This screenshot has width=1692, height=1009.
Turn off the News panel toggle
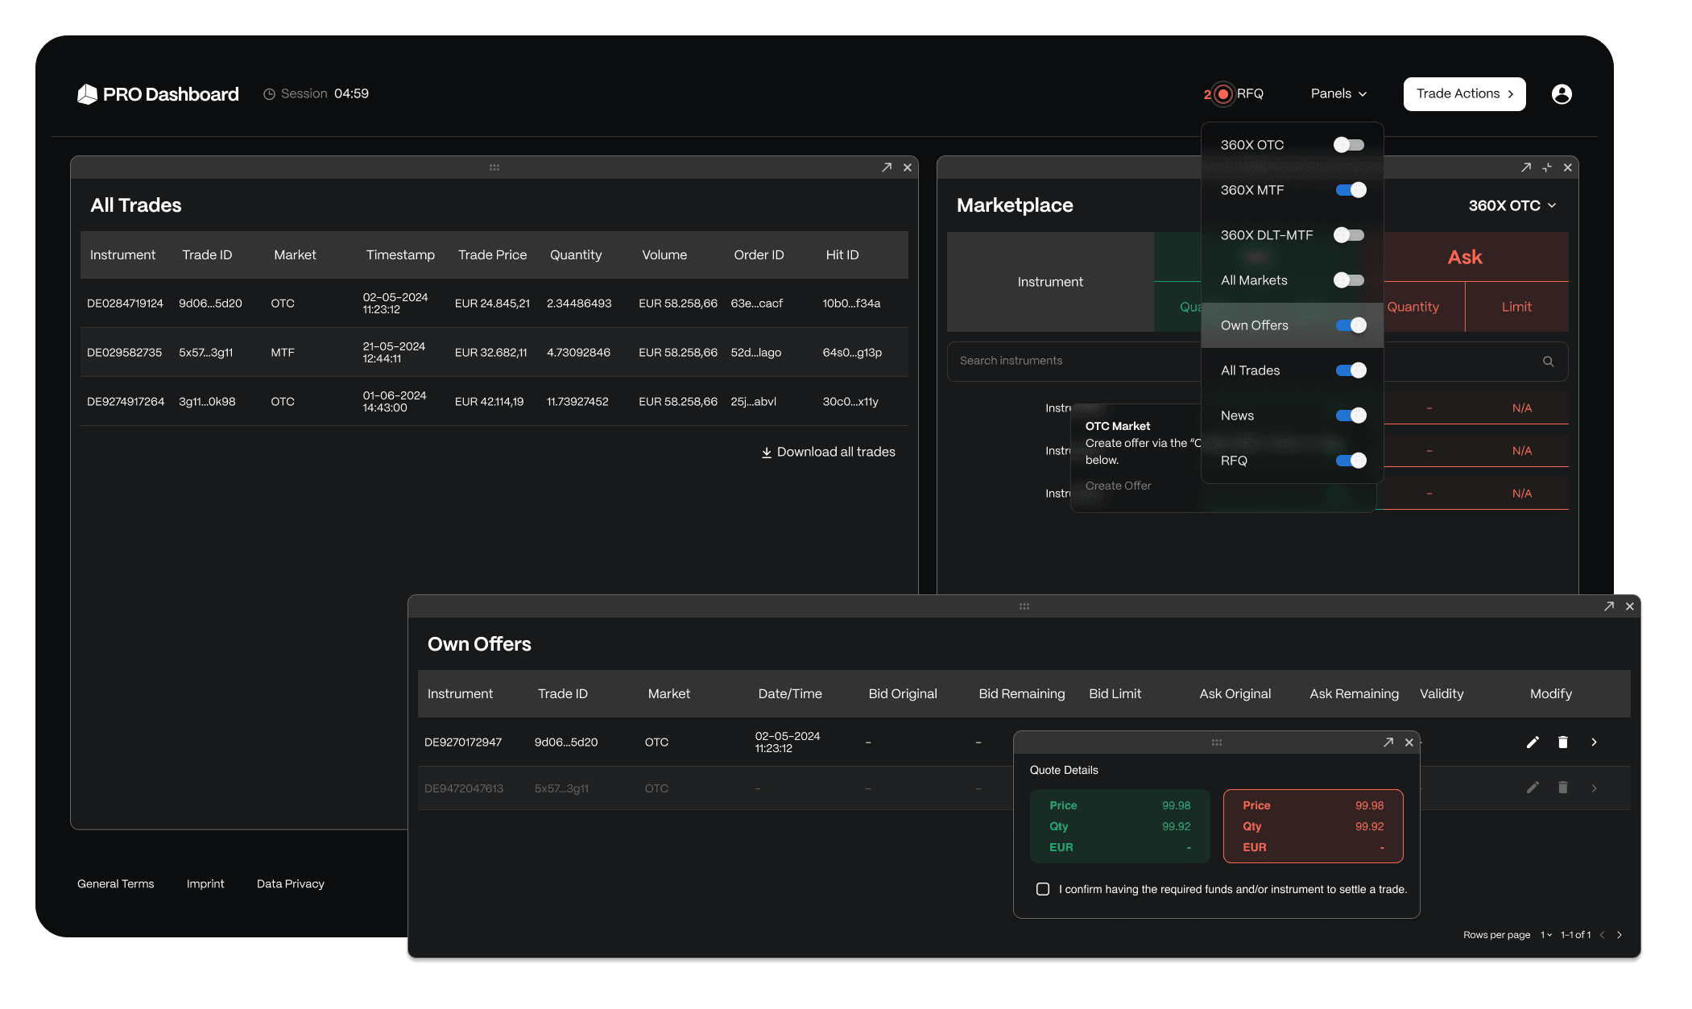coord(1351,416)
